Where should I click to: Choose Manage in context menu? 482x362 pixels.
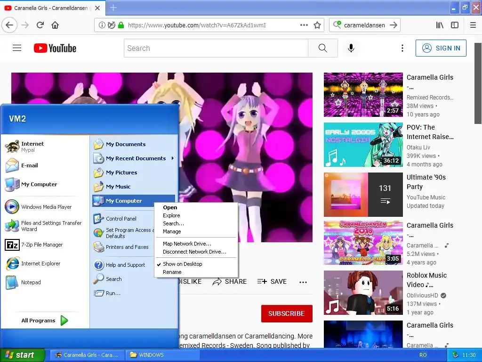tap(196, 231)
